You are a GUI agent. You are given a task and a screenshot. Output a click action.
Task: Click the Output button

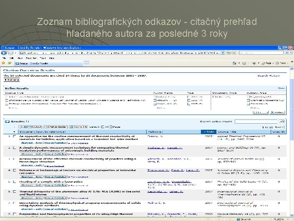coord(30,127)
